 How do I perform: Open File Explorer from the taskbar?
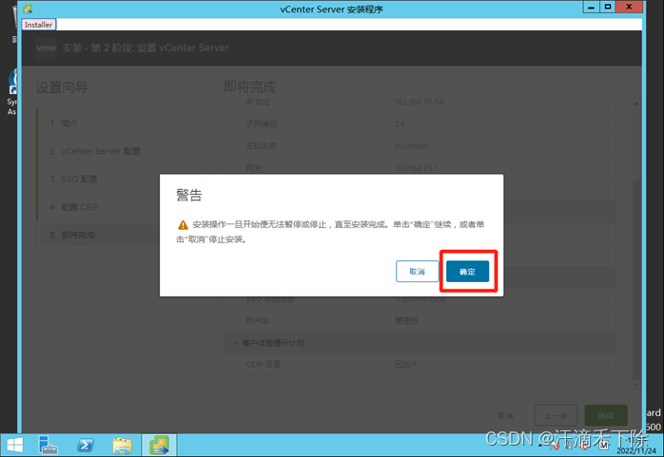[123, 446]
